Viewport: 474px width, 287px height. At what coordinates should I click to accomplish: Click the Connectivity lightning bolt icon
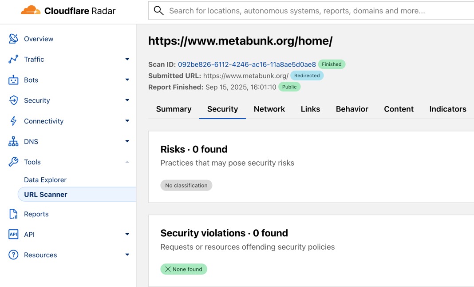pos(13,121)
